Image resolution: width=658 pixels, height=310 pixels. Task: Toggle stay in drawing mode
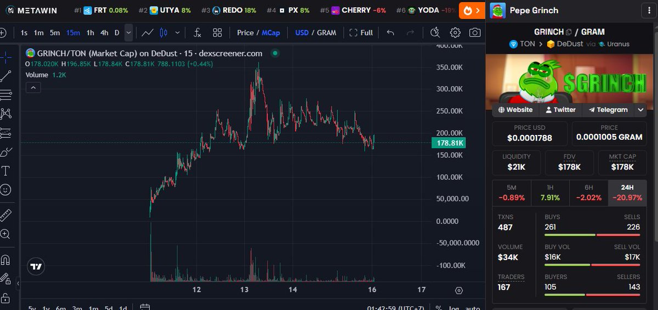coord(5,278)
